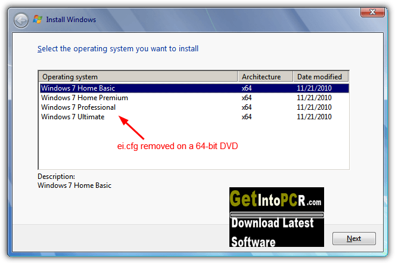
Task: Click the Description: label
Action: point(56,177)
